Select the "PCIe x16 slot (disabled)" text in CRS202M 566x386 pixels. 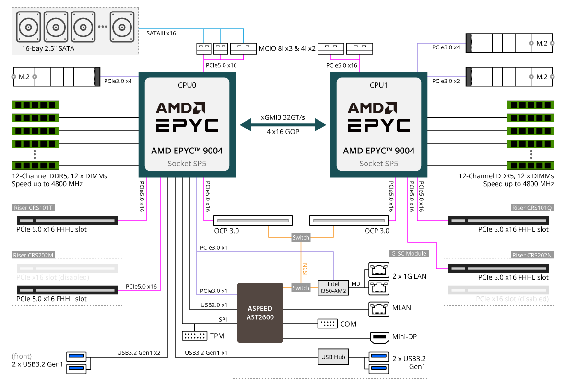[x=53, y=277]
